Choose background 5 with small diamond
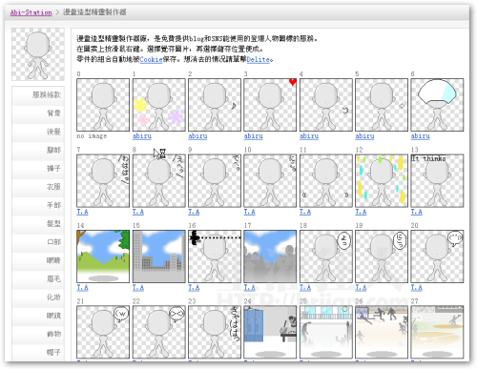Viewport: 477px width, 369px height. click(382, 105)
